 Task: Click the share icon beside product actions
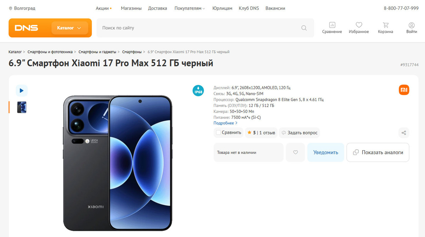pos(404,133)
